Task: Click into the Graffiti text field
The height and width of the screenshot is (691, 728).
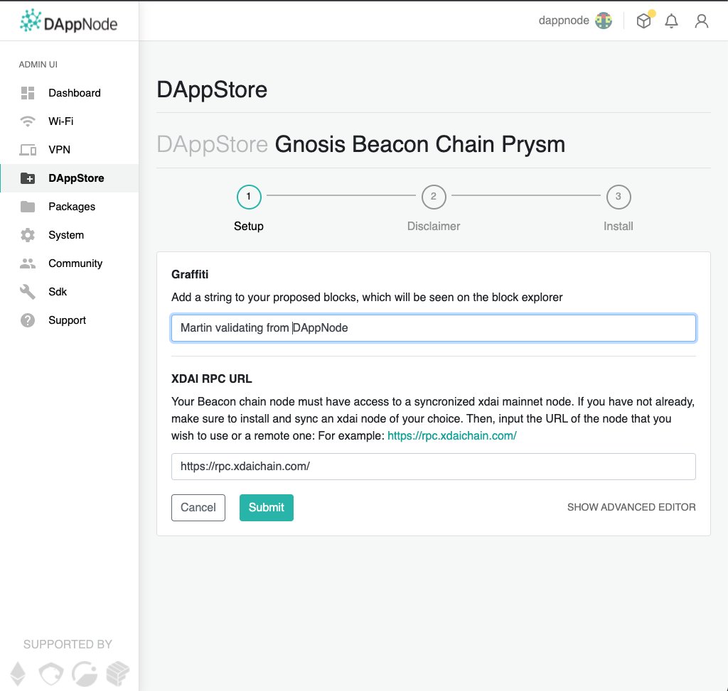Action: [x=433, y=328]
